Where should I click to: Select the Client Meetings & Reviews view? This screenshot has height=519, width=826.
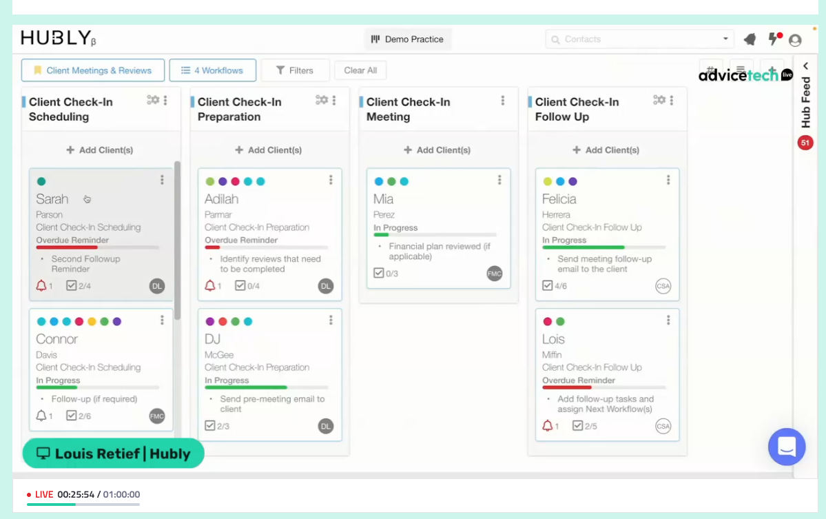pyautogui.click(x=92, y=70)
